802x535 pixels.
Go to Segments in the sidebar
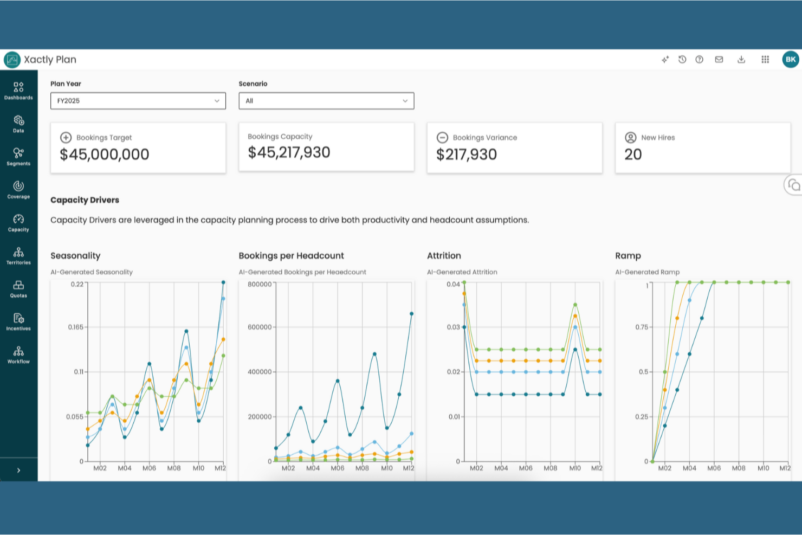(x=18, y=157)
